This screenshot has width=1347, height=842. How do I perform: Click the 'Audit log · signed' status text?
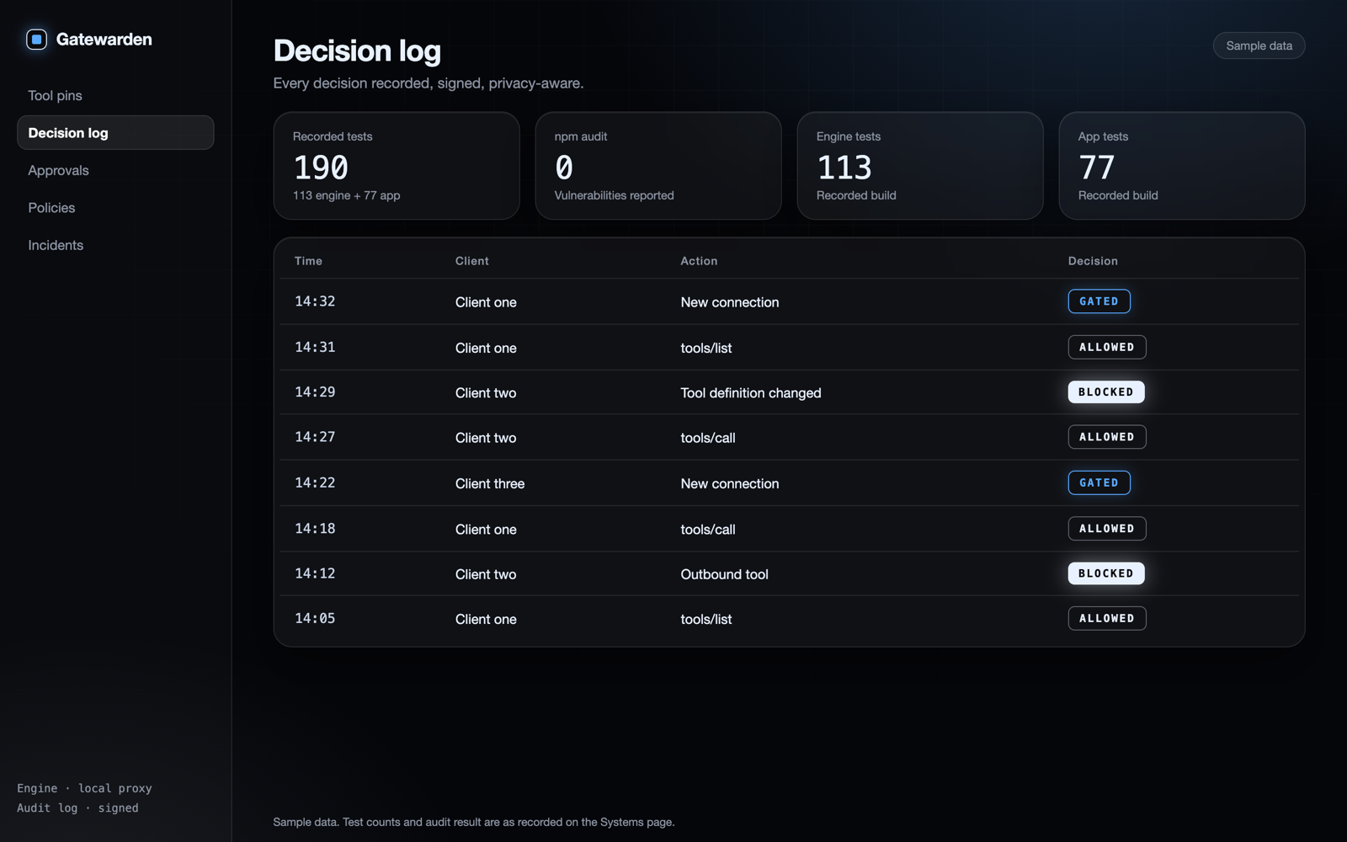coord(77,807)
